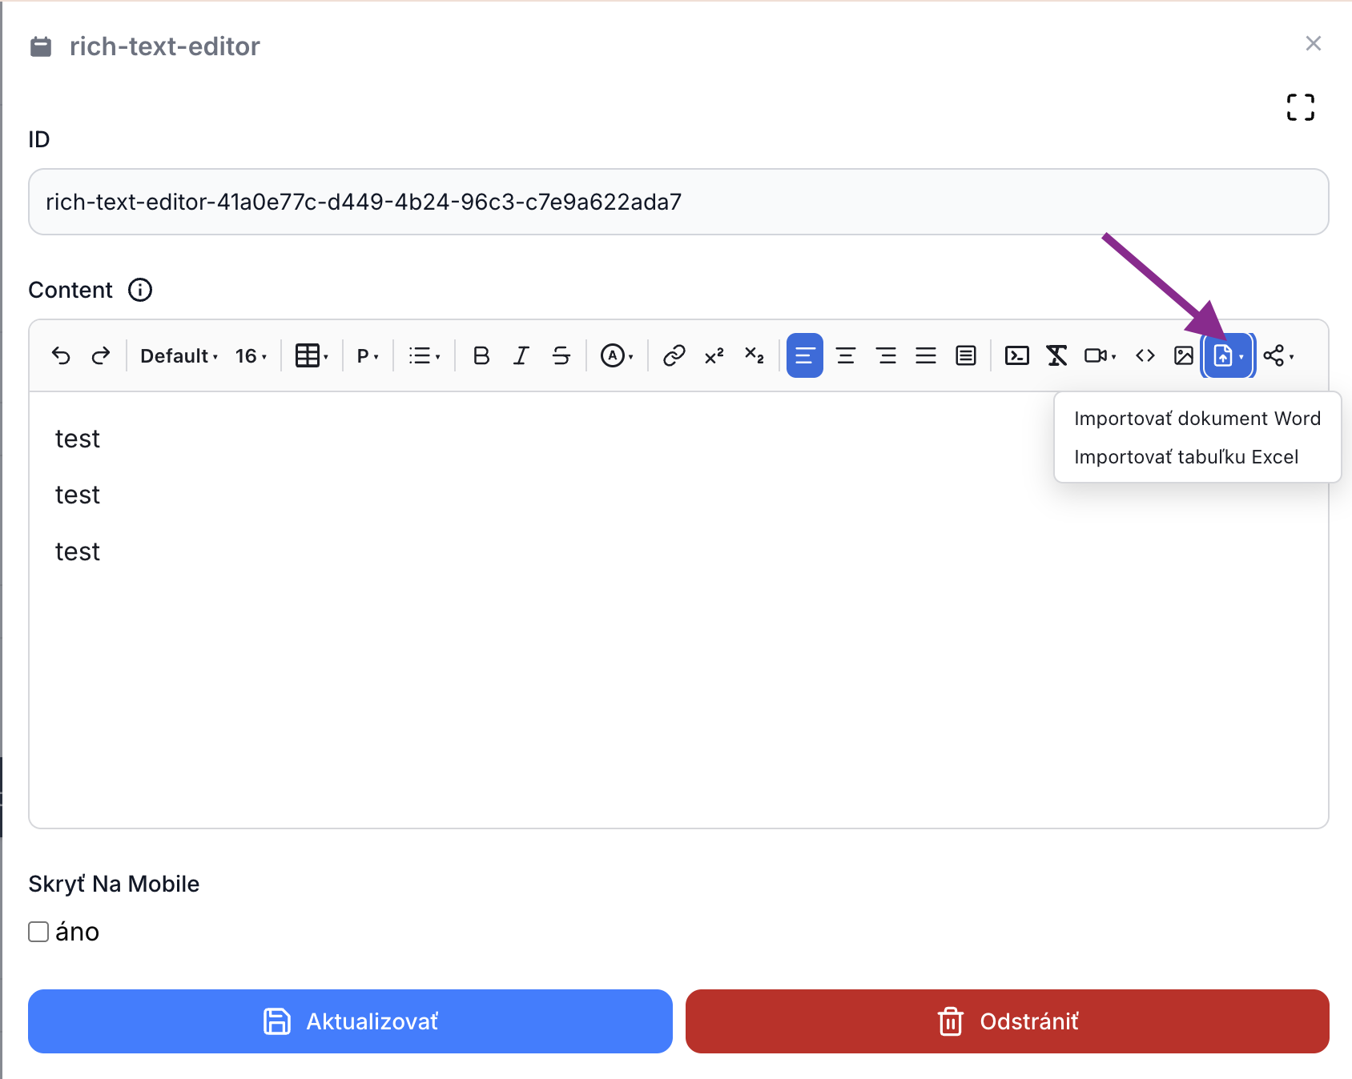The image size is (1352, 1079).
Task: Insert an image
Action: pos(1184,355)
